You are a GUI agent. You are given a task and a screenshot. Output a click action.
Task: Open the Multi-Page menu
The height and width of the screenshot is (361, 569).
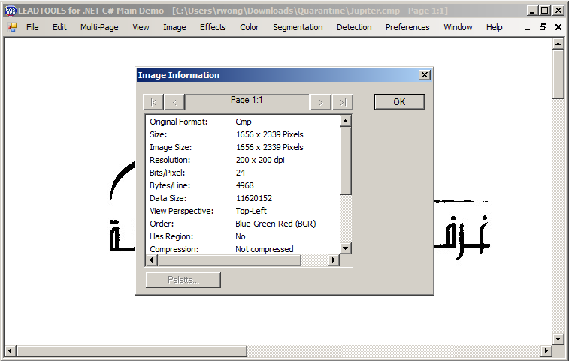(100, 27)
